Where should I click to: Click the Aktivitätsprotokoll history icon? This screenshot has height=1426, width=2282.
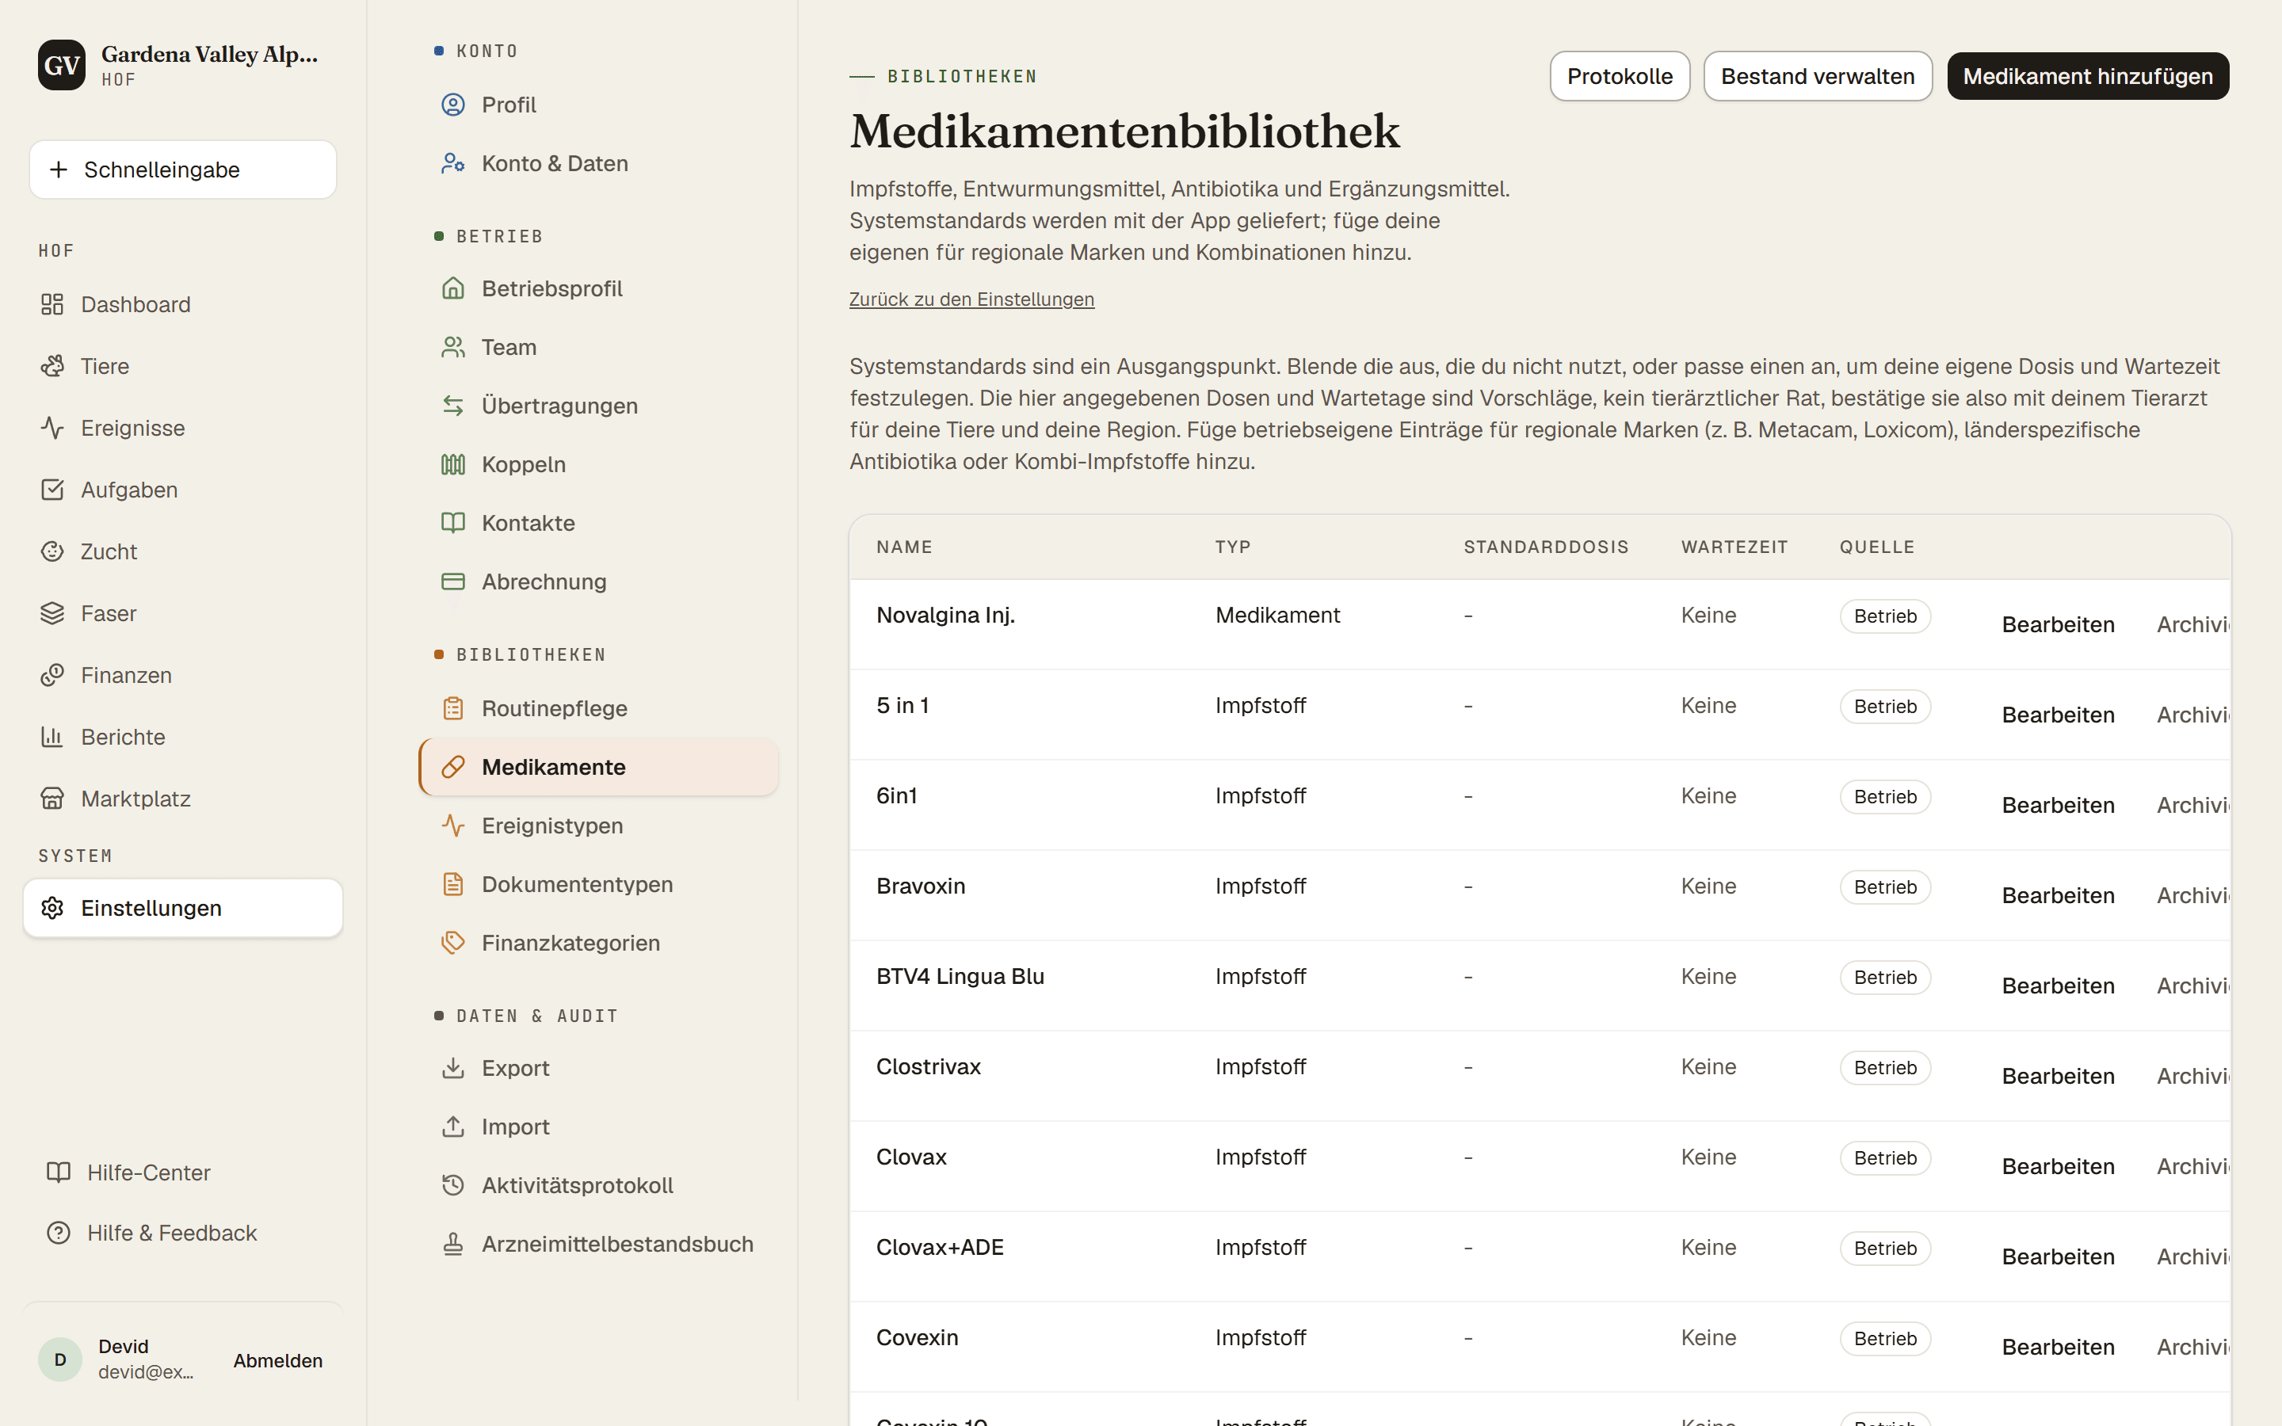(452, 1184)
